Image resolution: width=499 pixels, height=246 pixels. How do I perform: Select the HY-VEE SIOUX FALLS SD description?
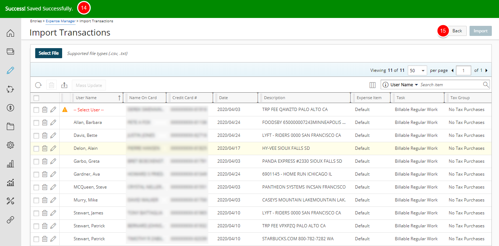(x=286, y=148)
